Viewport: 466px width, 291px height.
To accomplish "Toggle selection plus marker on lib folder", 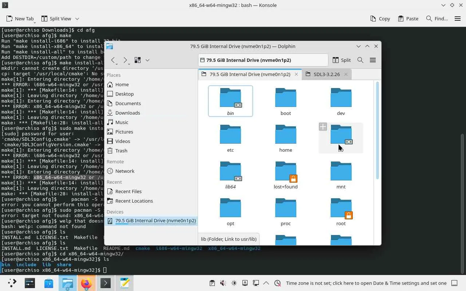I will click(323, 127).
